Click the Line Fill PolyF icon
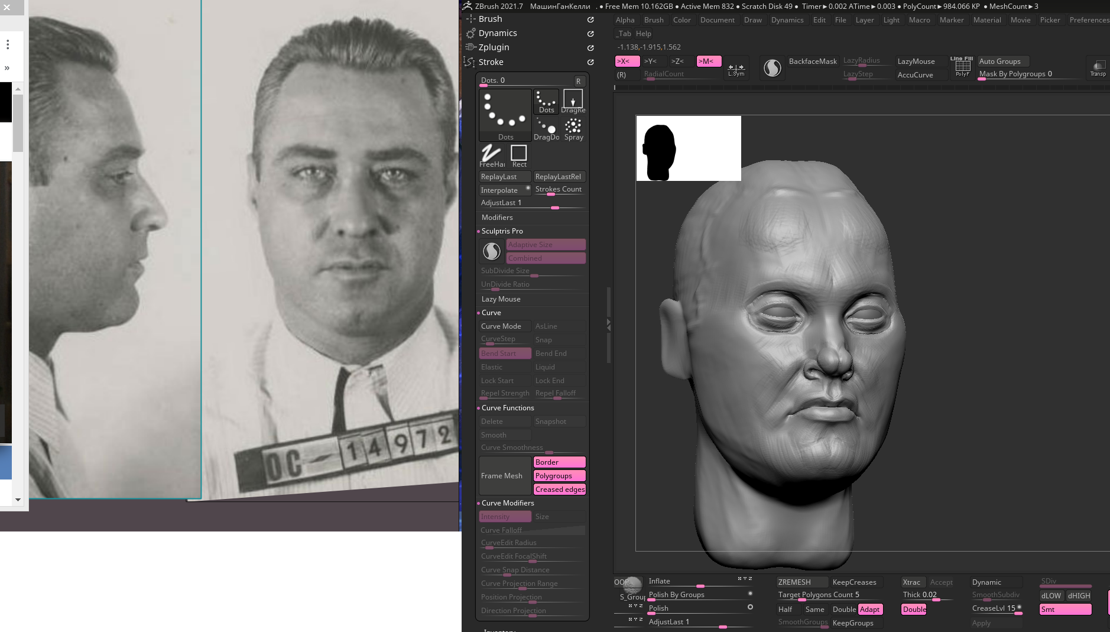Viewport: 1110px width, 632px height. 962,67
